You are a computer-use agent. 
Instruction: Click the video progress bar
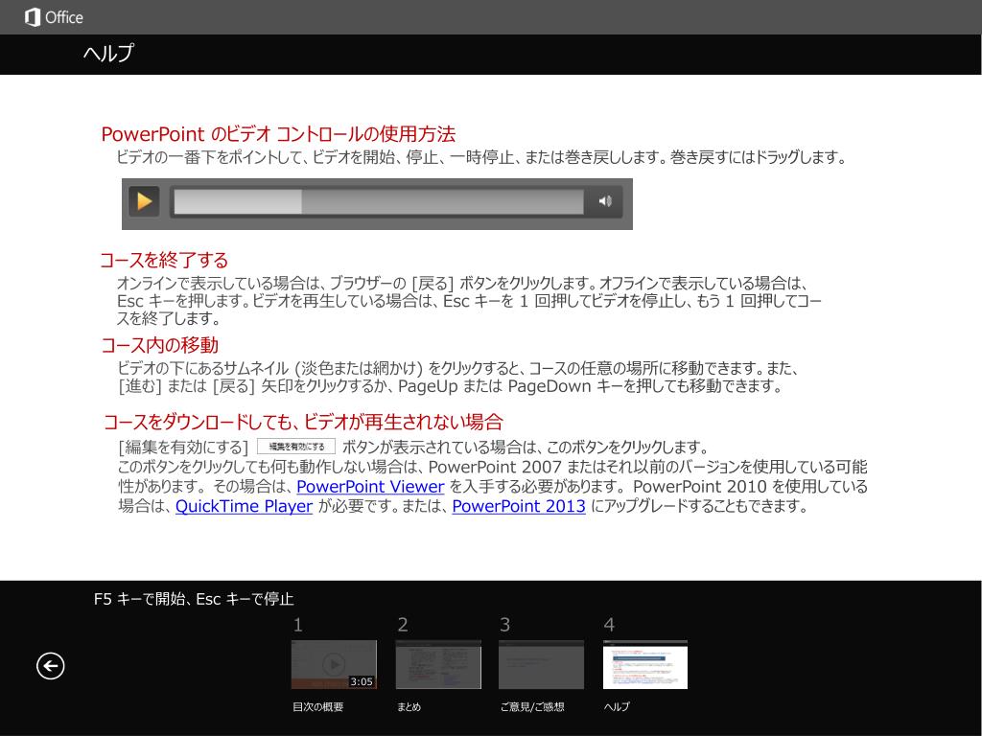pyautogui.click(x=378, y=201)
